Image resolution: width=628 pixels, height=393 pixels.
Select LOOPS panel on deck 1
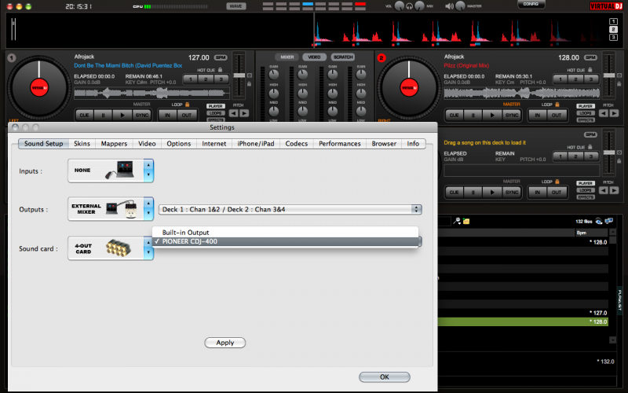pos(215,113)
